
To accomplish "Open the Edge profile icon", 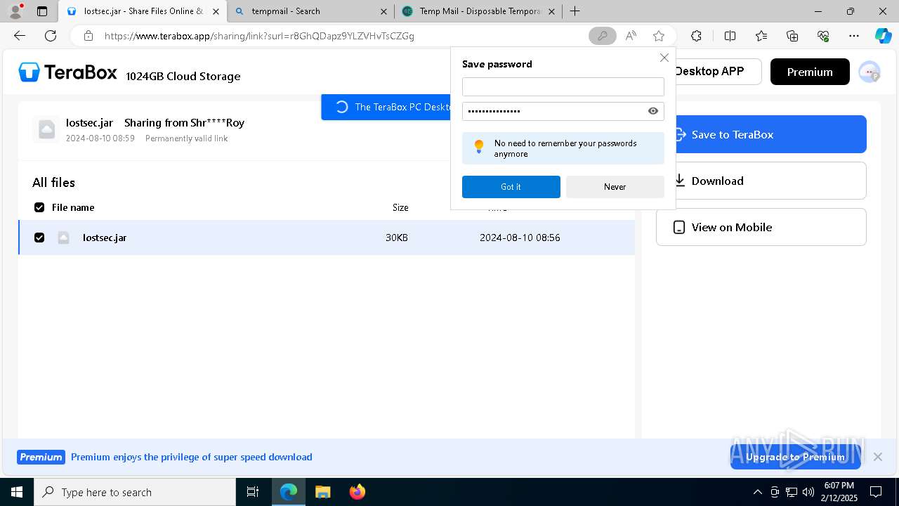I will point(15,11).
